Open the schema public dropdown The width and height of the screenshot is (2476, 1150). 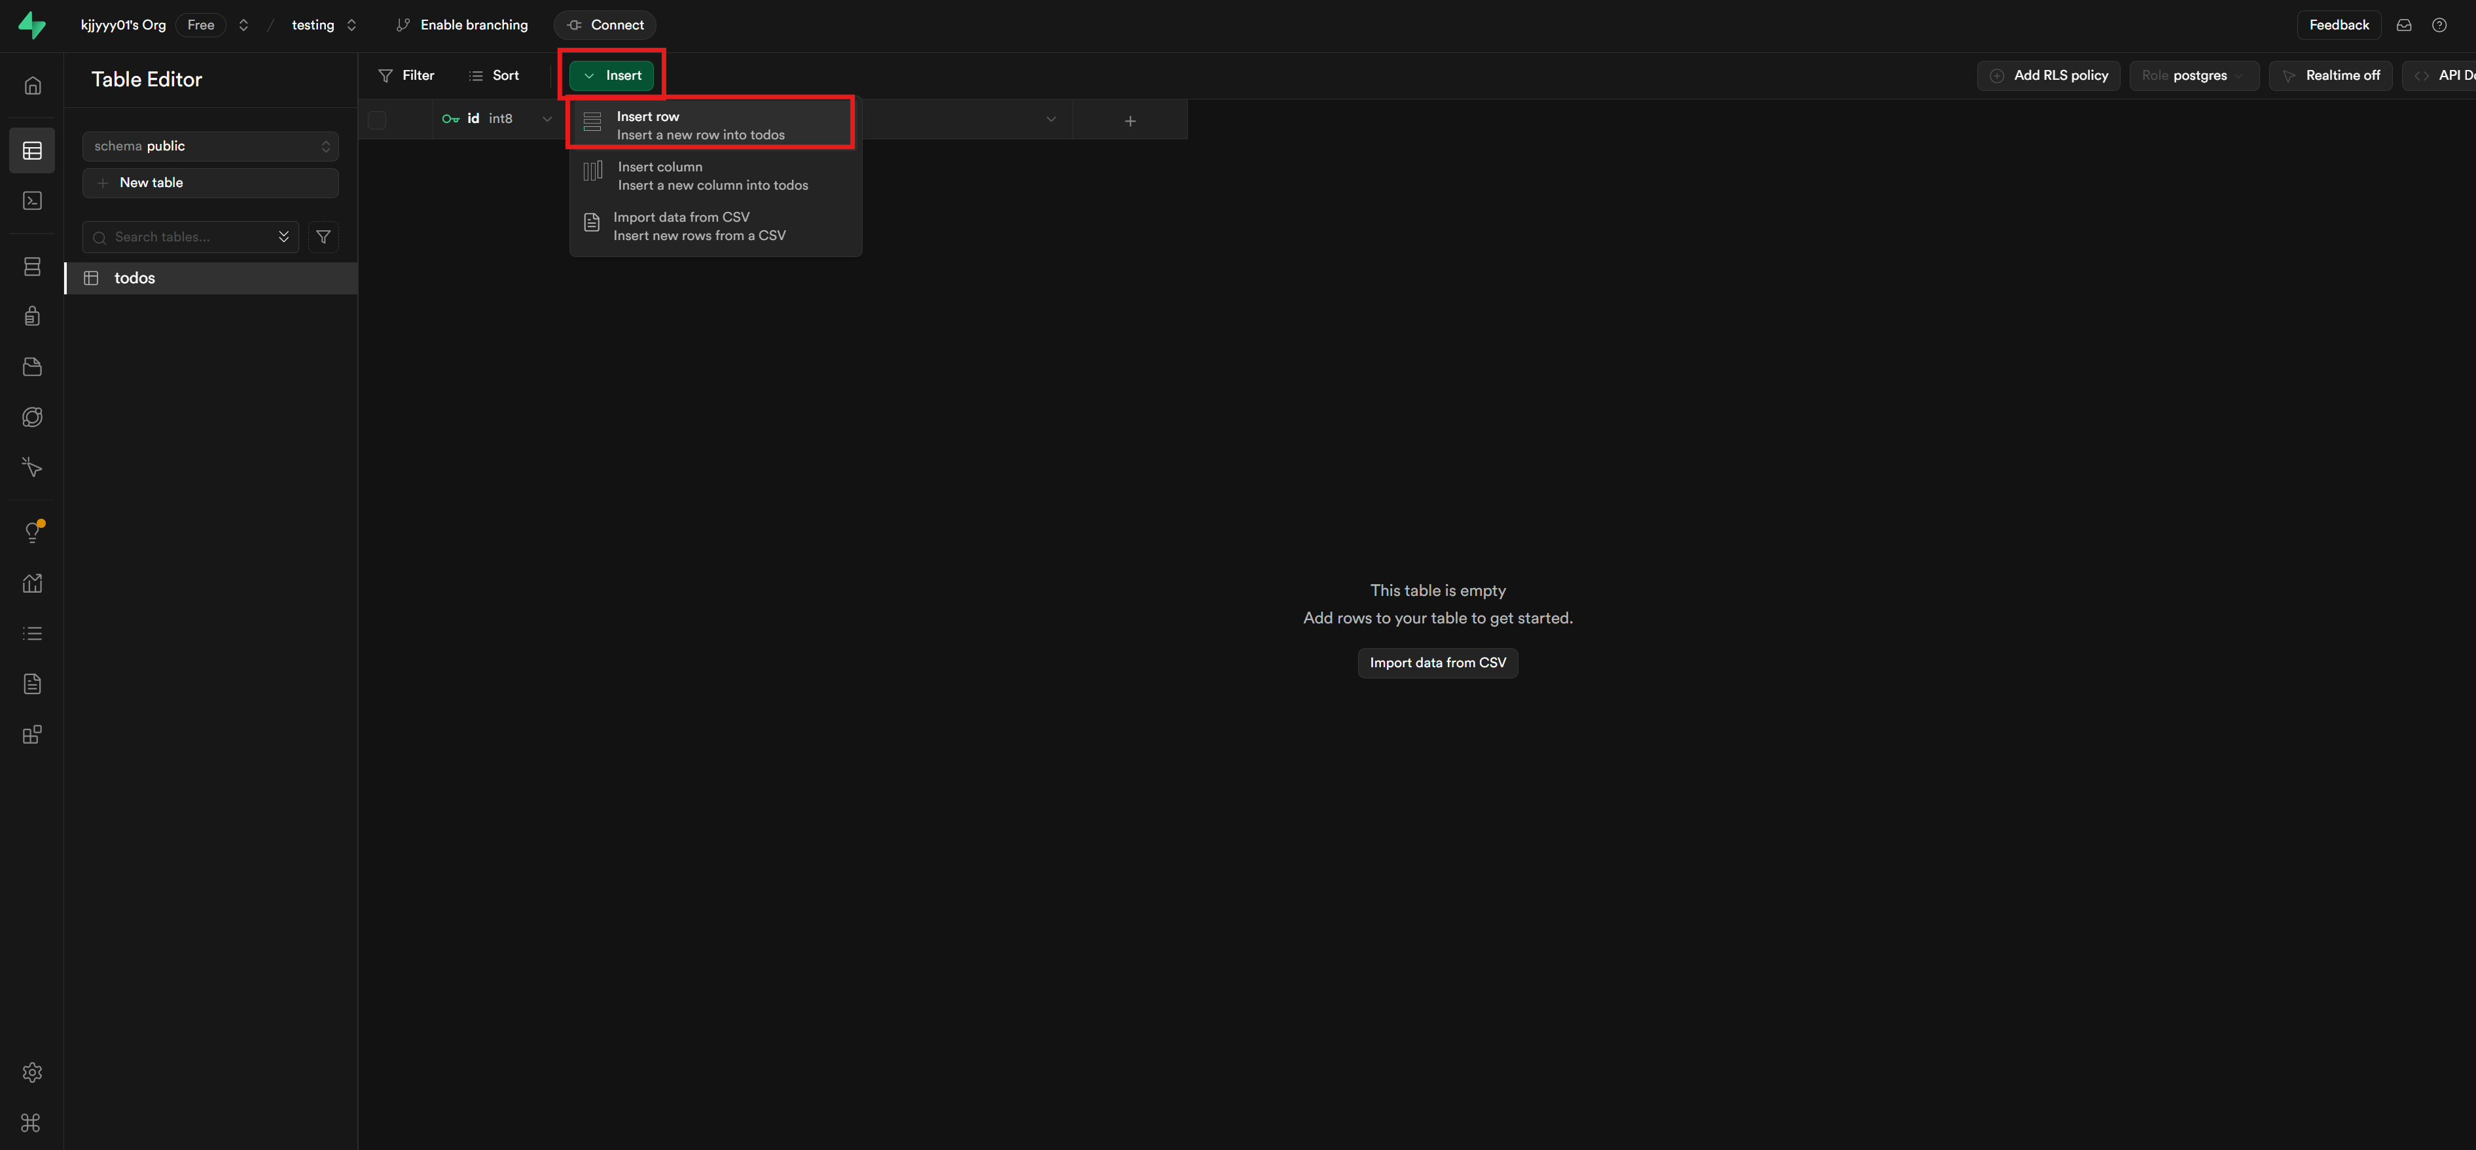point(211,146)
